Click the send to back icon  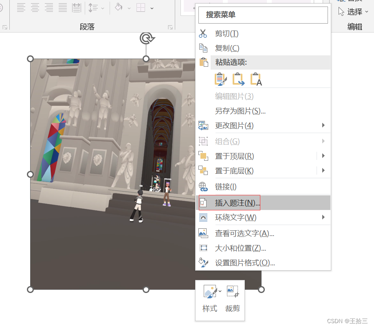tap(203, 171)
